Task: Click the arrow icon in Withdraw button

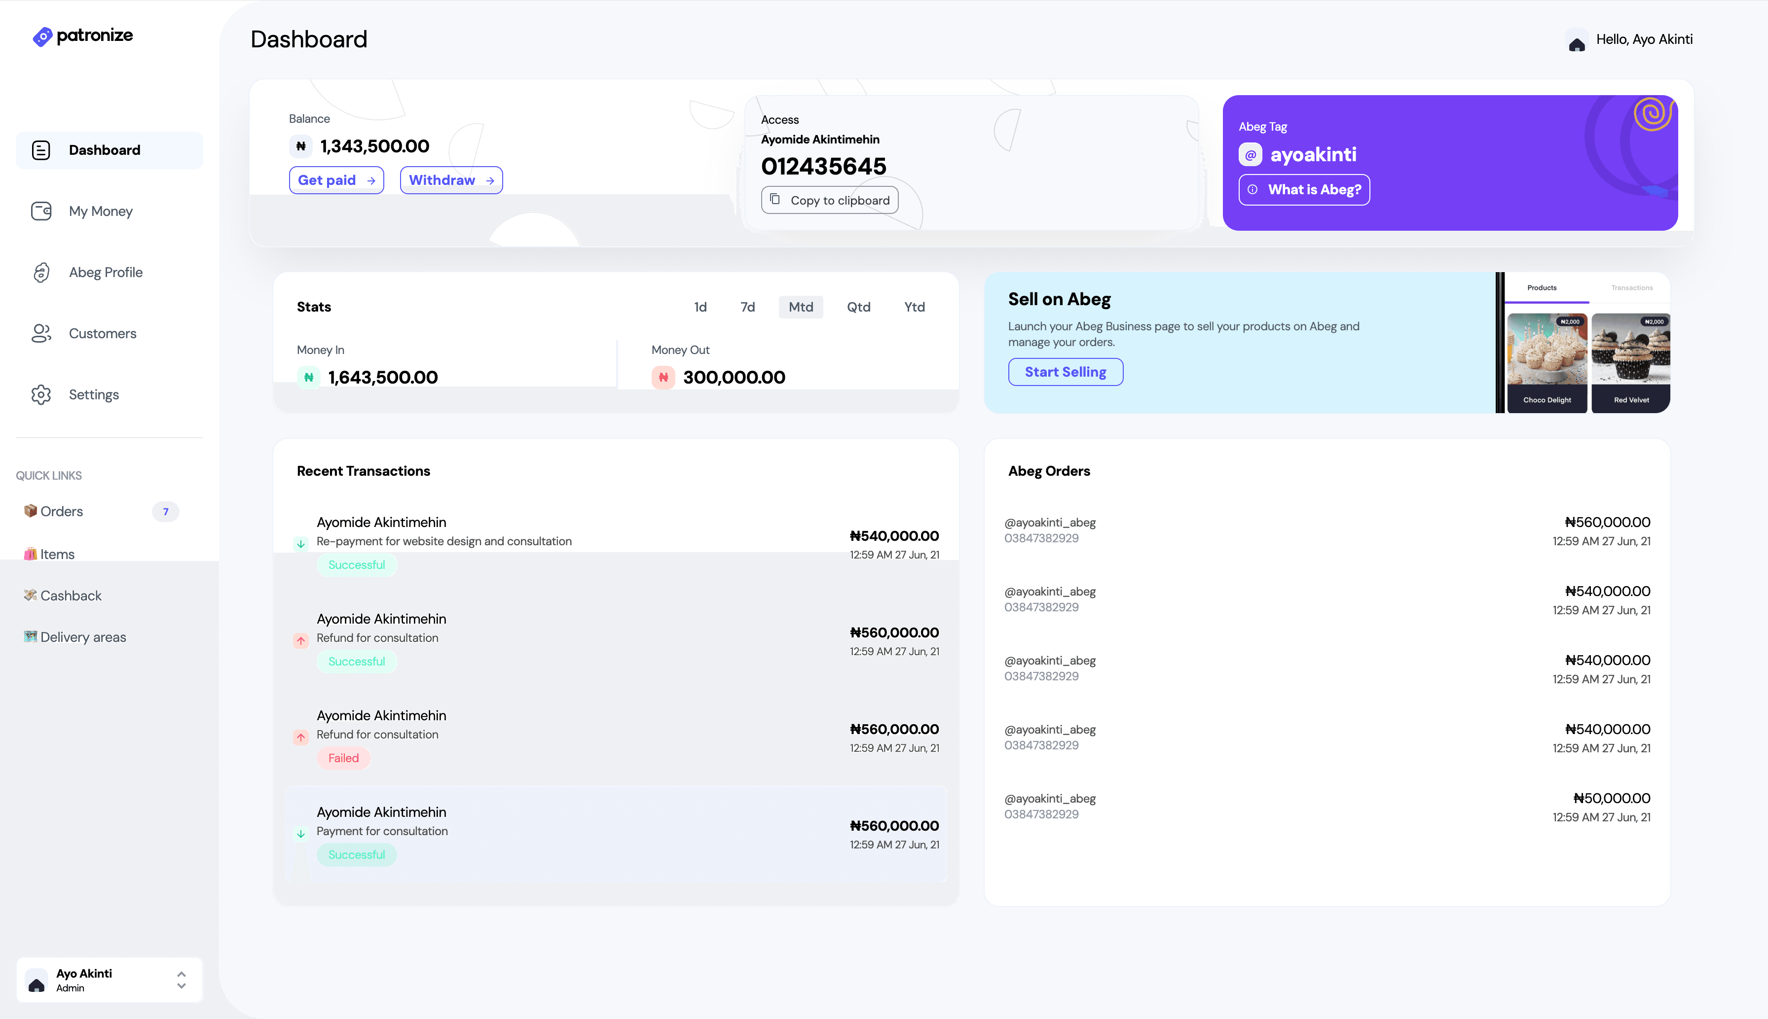Action: [x=489, y=180]
